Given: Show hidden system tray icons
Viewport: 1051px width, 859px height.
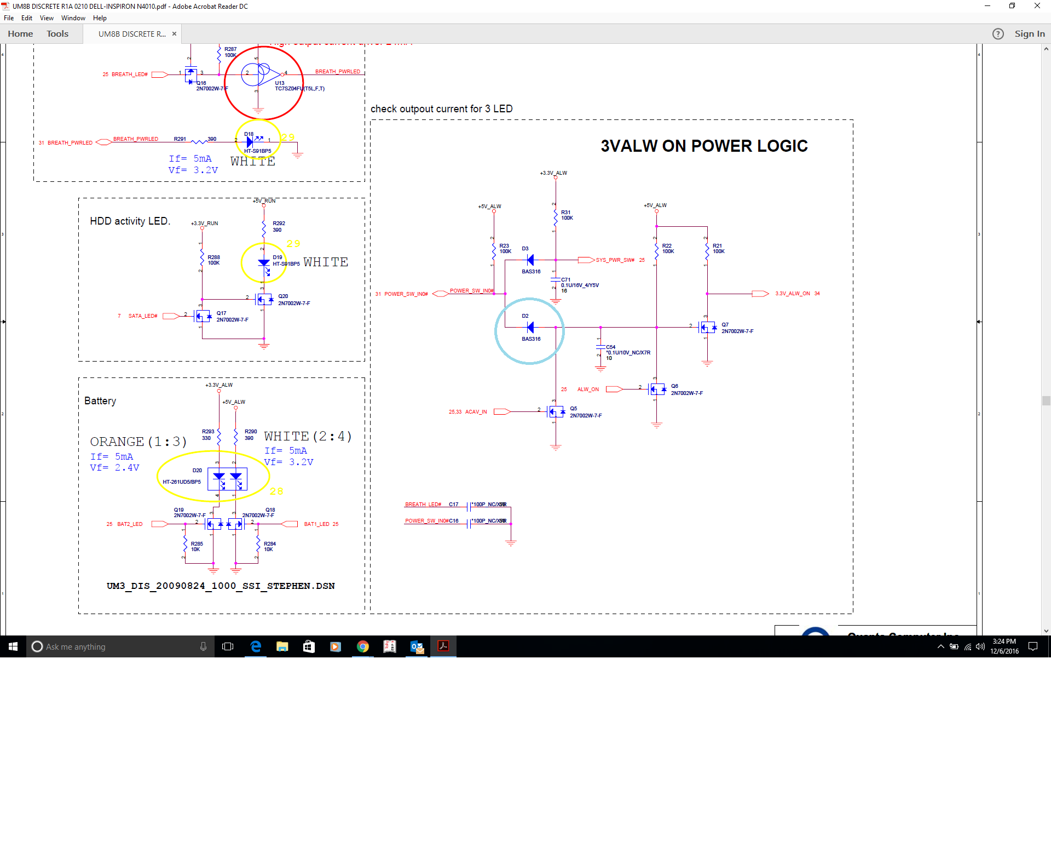Looking at the screenshot, I should pos(941,646).
